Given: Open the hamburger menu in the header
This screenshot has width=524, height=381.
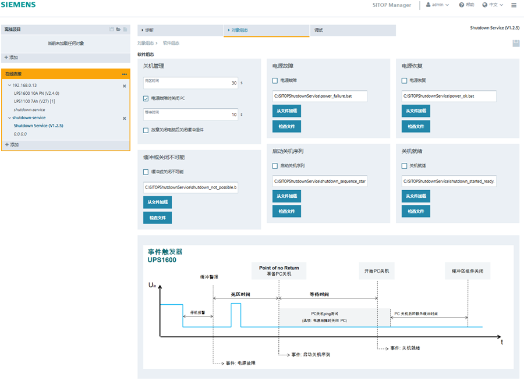Looking at the screenshot, I should point(514,5).
